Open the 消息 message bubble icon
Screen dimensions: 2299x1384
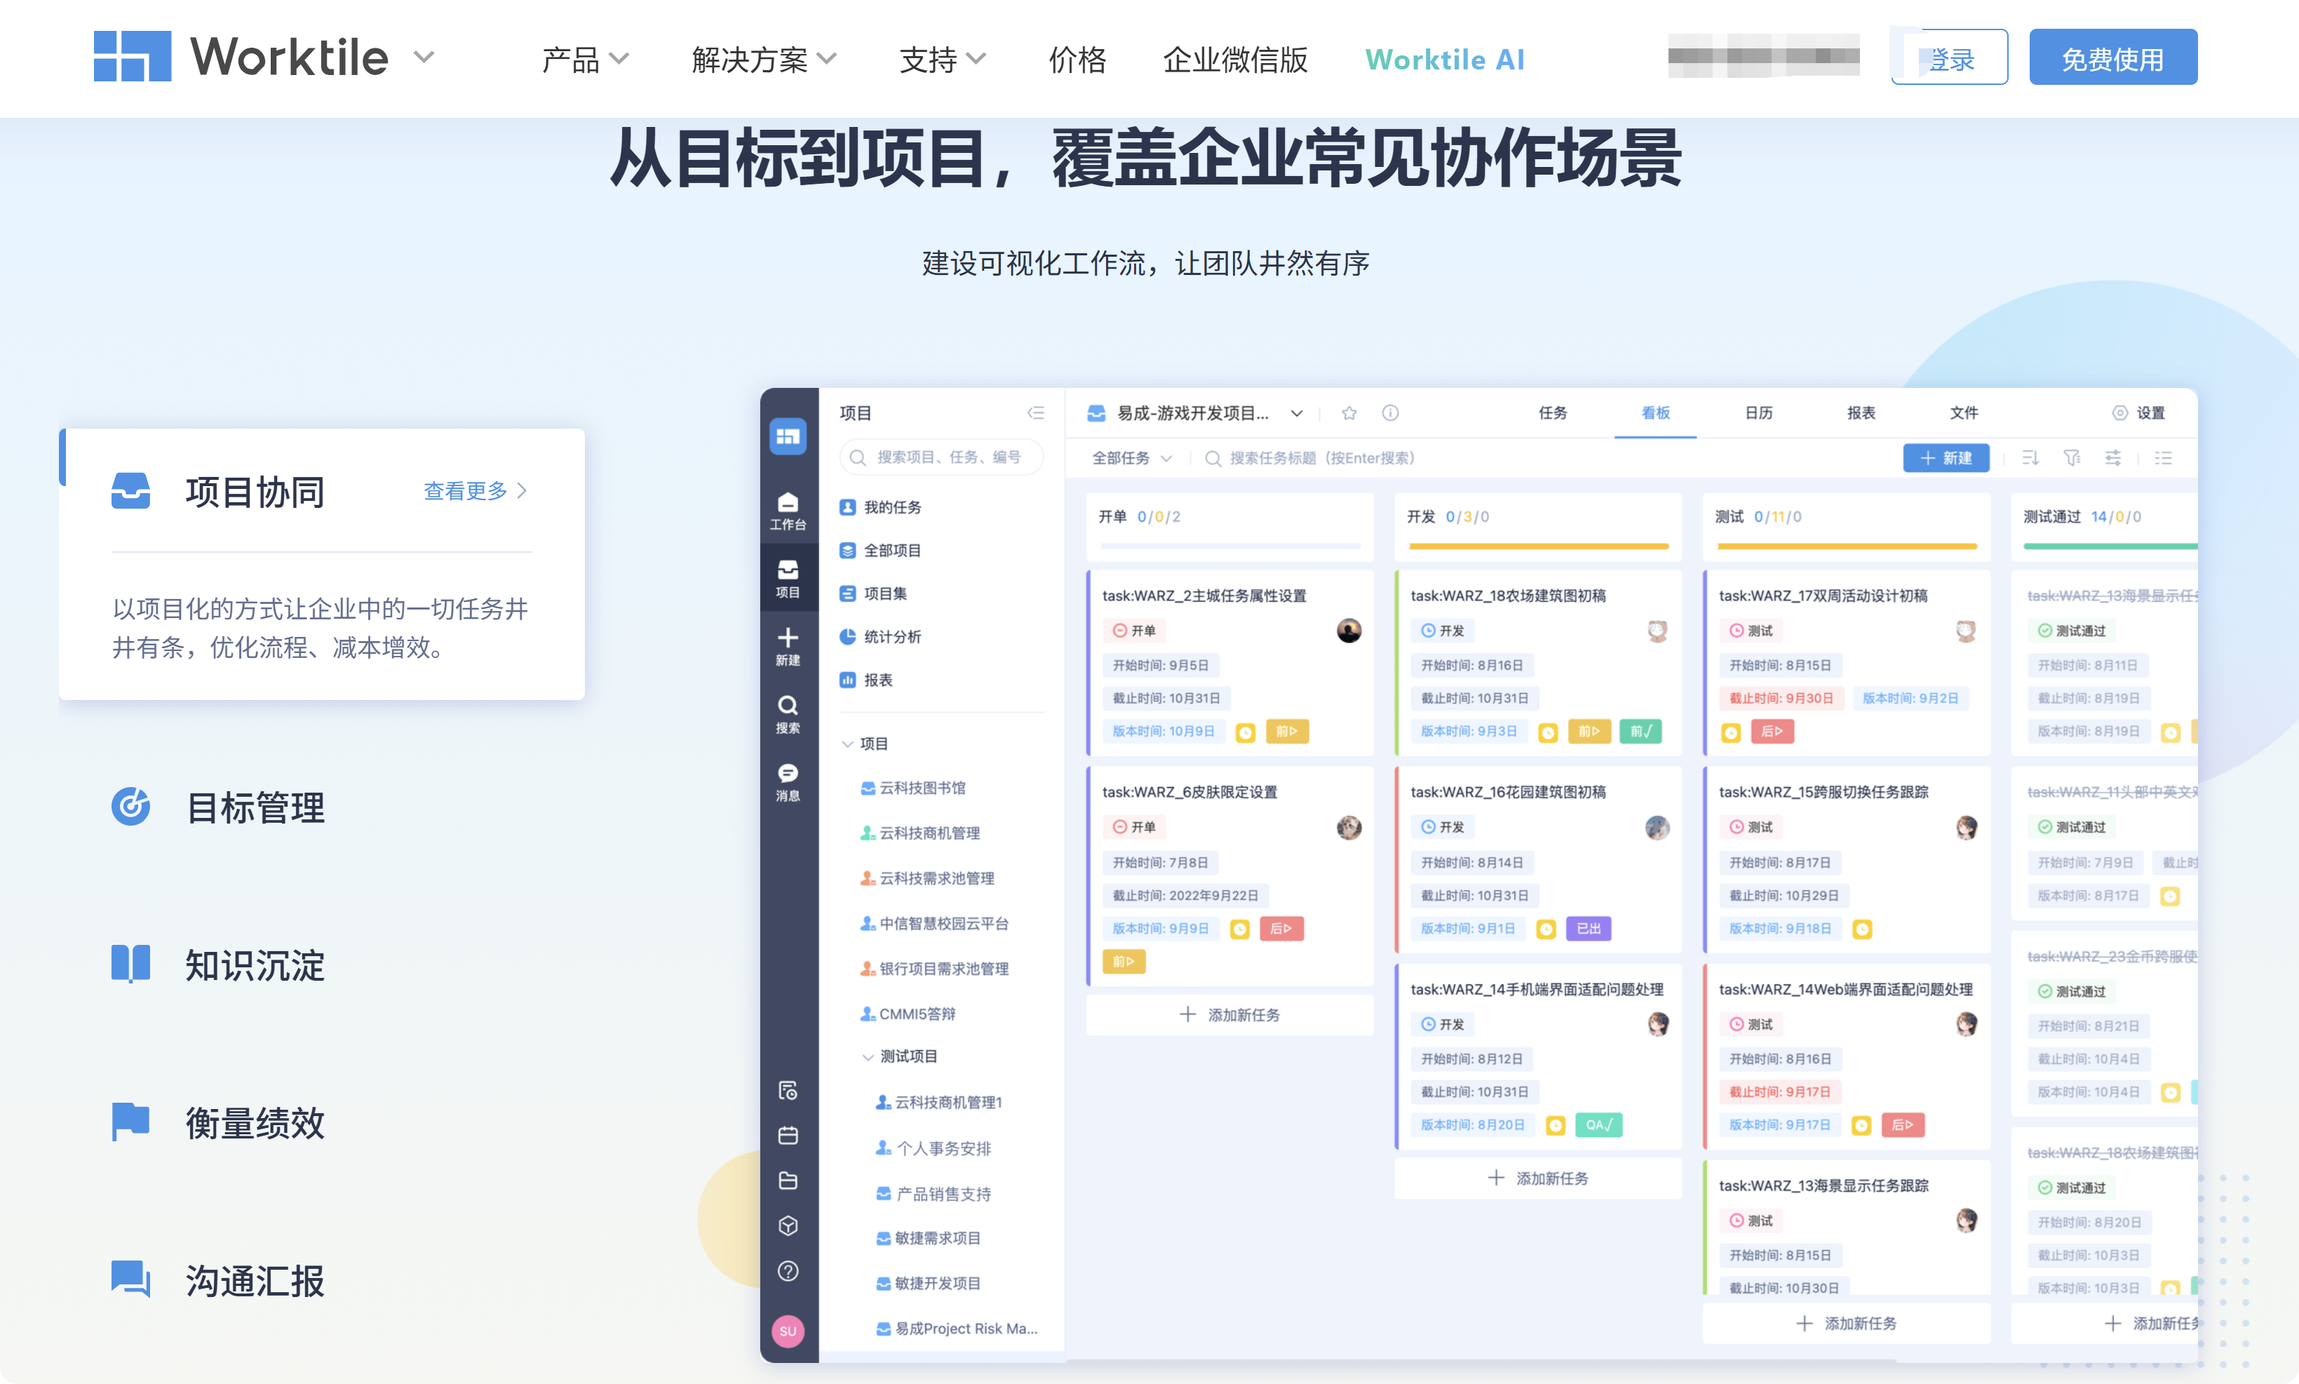788,773
